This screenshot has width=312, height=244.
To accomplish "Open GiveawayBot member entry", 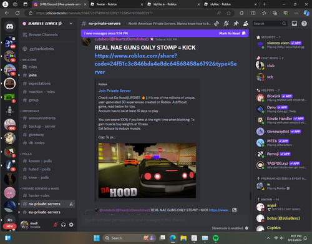I will coord(281,132).
